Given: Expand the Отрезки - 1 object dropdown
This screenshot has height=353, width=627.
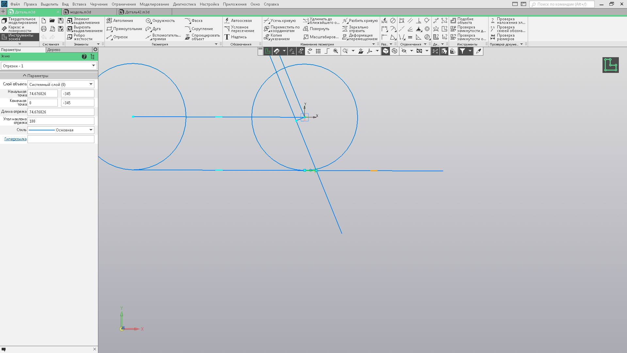Looking at the screenshot, I should 49,66.
